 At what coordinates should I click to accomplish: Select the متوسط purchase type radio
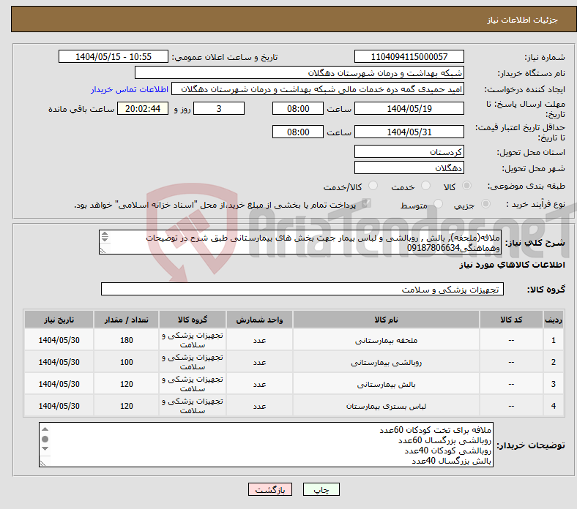(439, 203)
